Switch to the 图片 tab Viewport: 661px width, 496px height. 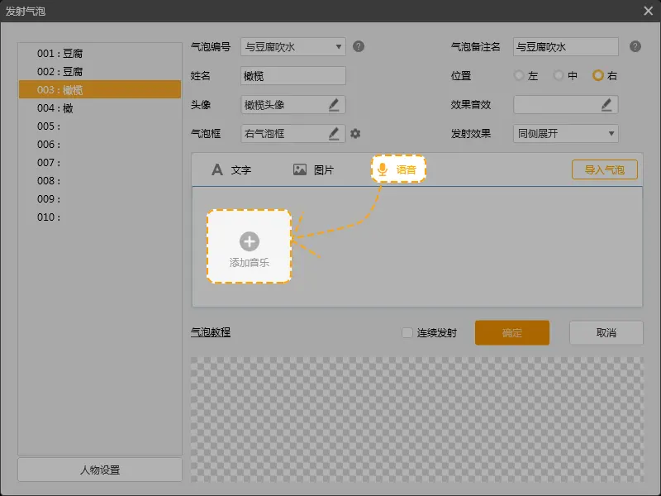tap(313, 169)
